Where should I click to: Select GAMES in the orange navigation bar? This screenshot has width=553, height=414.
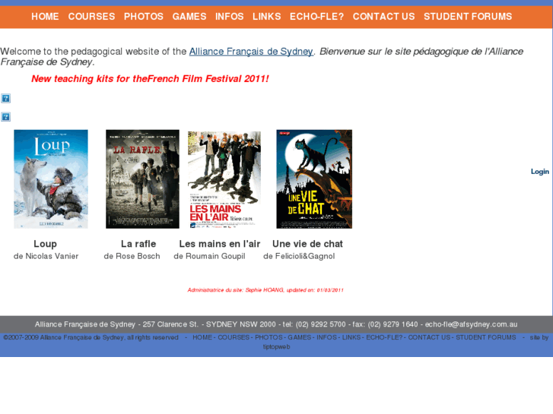pos(189,17)
